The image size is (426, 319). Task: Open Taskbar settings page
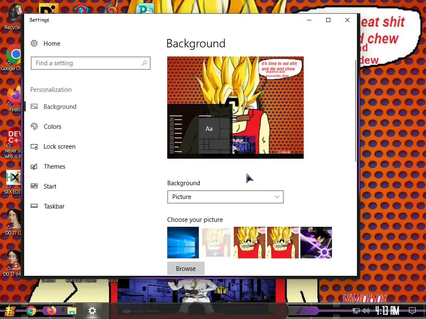(54, 206)
